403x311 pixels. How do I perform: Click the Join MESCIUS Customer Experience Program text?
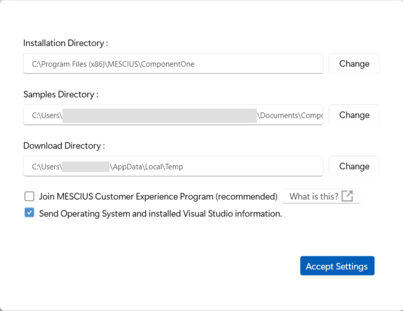pyautogui.click(x=158, y=196)
